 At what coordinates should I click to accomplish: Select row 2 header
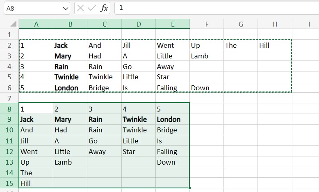click(9, 45)
